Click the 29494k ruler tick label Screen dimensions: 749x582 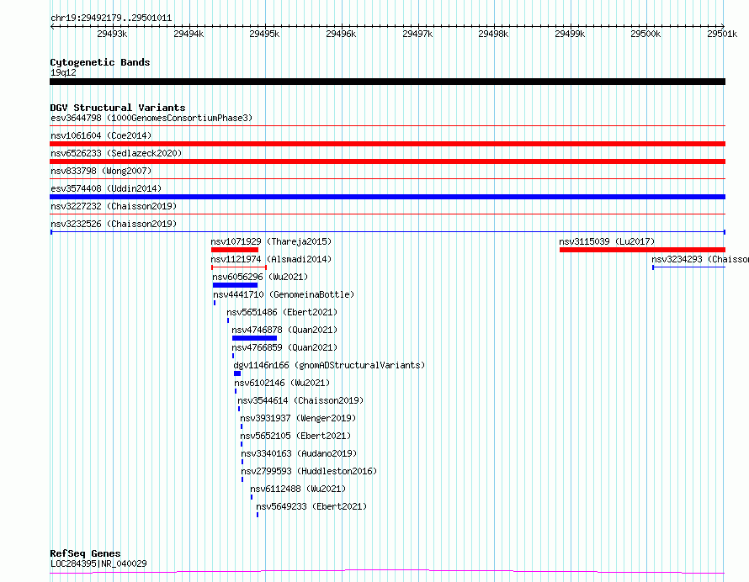coord(189,34)
